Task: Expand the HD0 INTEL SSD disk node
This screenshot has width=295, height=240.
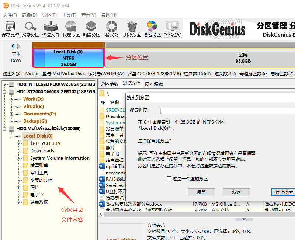Action: (x=5, y=84)
